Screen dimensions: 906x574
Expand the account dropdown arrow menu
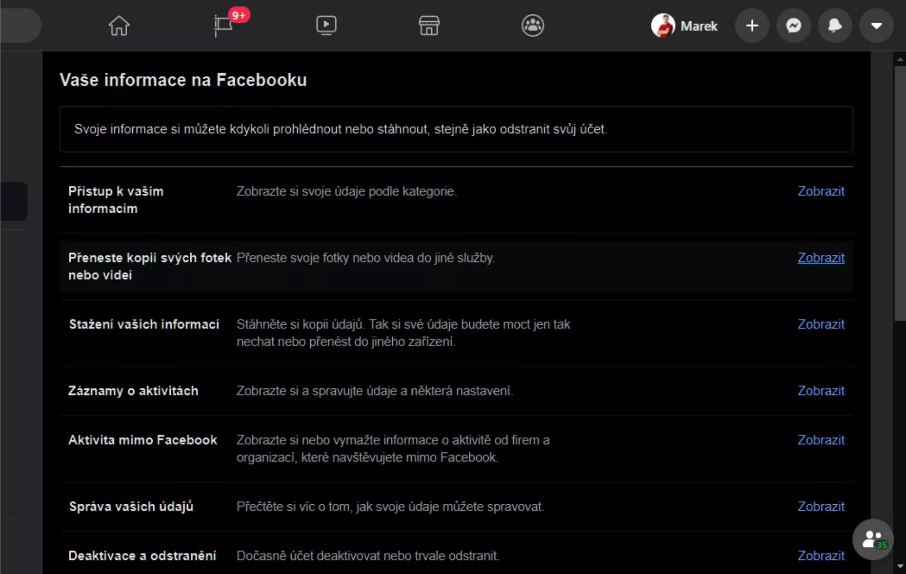877,26
